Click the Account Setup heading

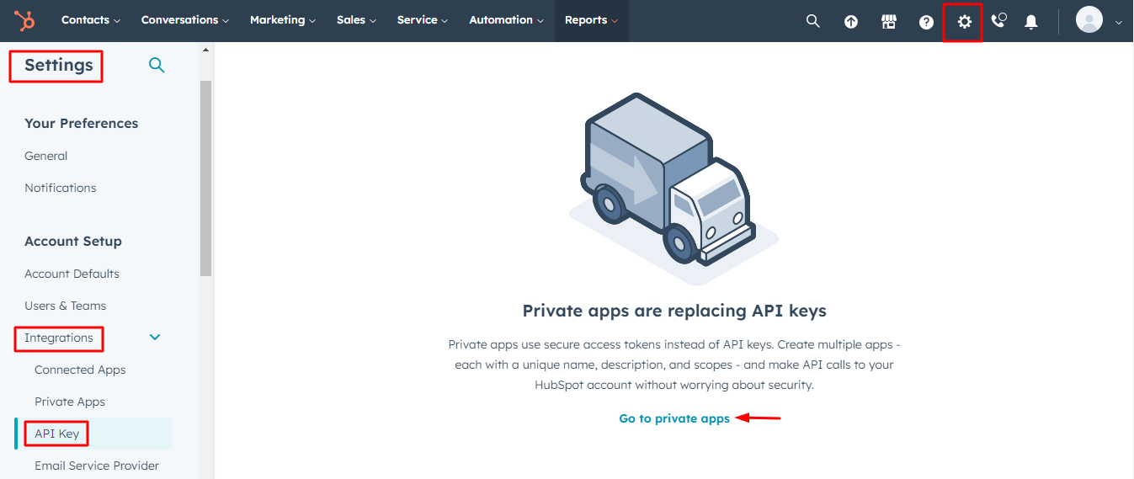[x=73, y=241]
